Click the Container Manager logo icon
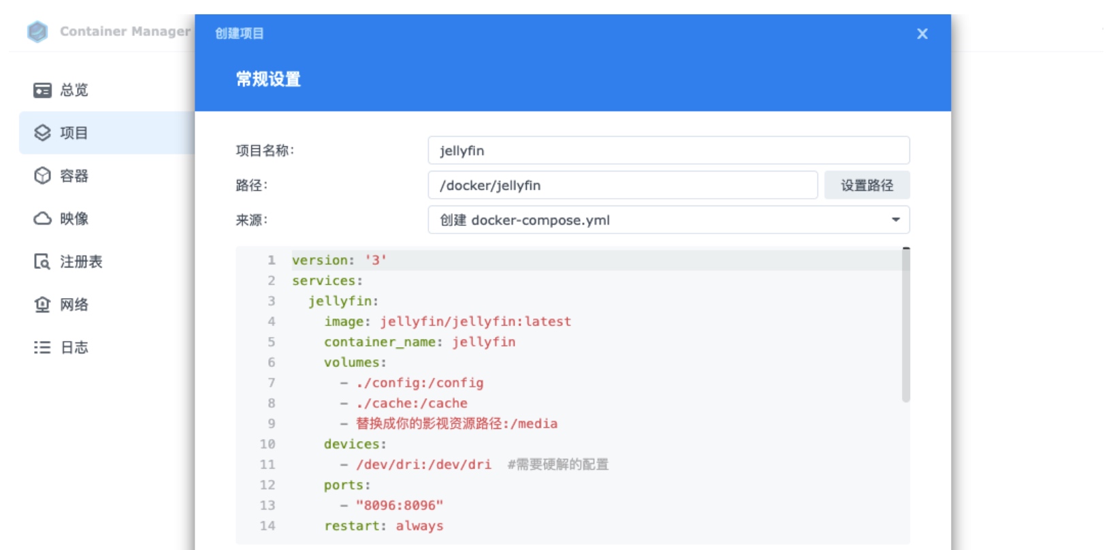1115x550 pixels. pos(37,31)
